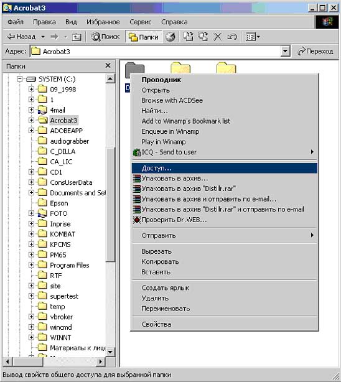
Task: Select the Epson folder icon
Action: pyautogui.click(x=42, y=203)
